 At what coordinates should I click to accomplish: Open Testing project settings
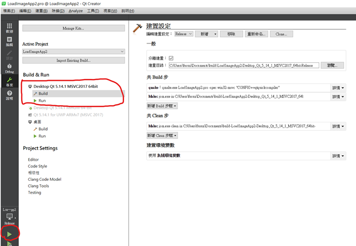pyautogui.click(x=34, y=193)
